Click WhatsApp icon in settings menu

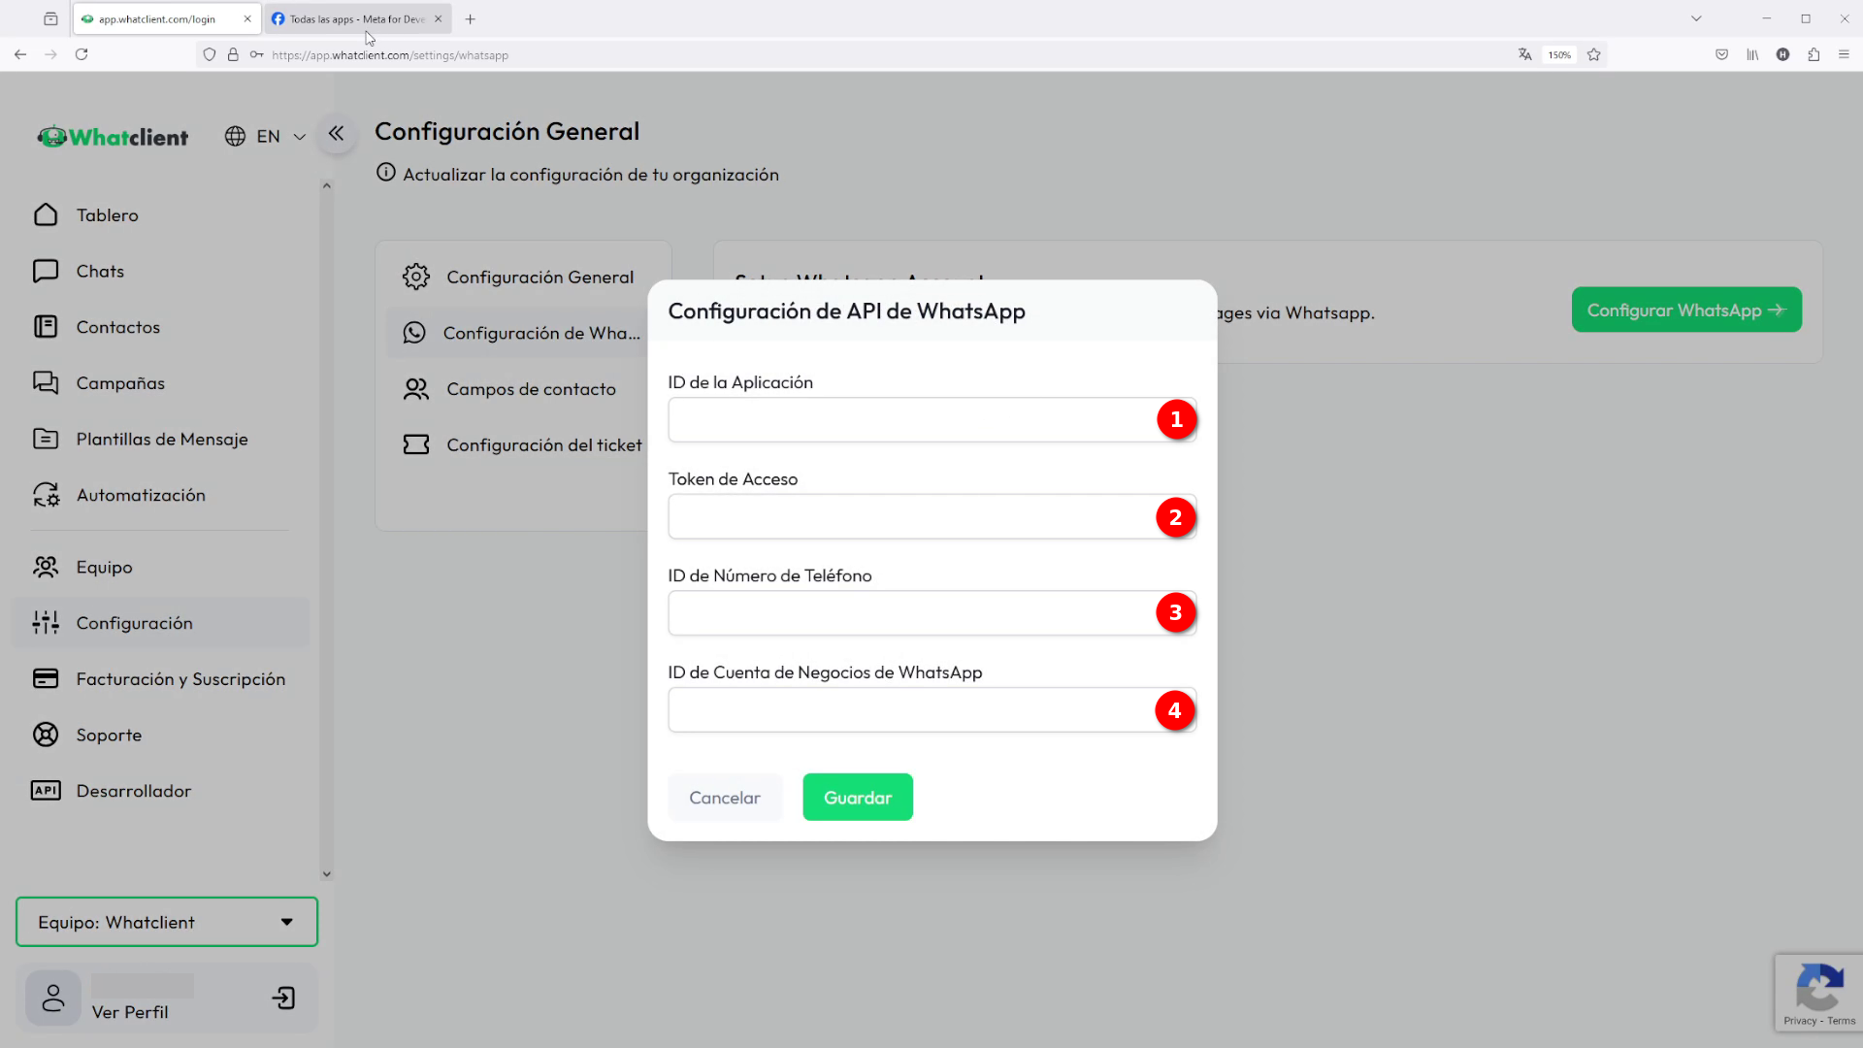click(414, 333)
